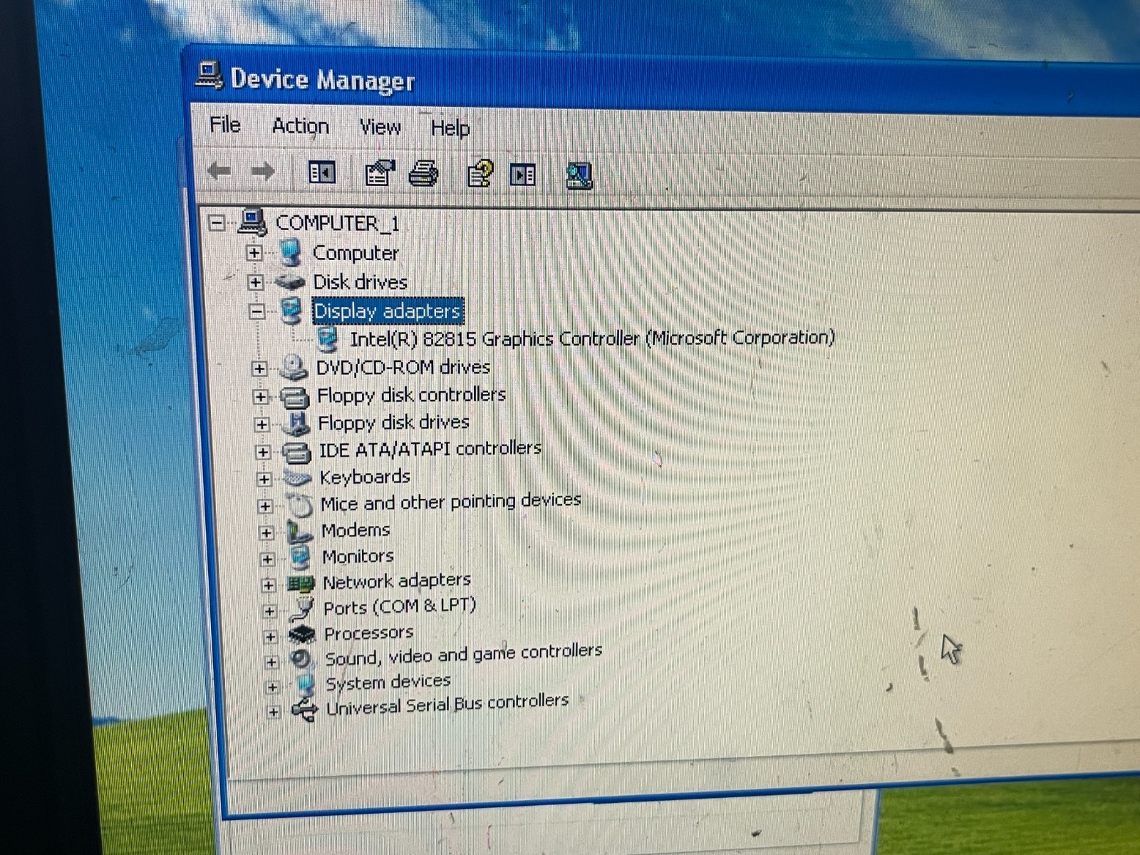Expand the IDE ATA/ATAPI controllers category
Image resolution: width=1140 pixels, height=855 pixels.
click(263, 452)
